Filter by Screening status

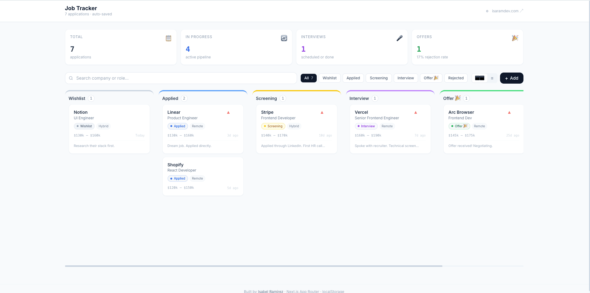(379, 78)
